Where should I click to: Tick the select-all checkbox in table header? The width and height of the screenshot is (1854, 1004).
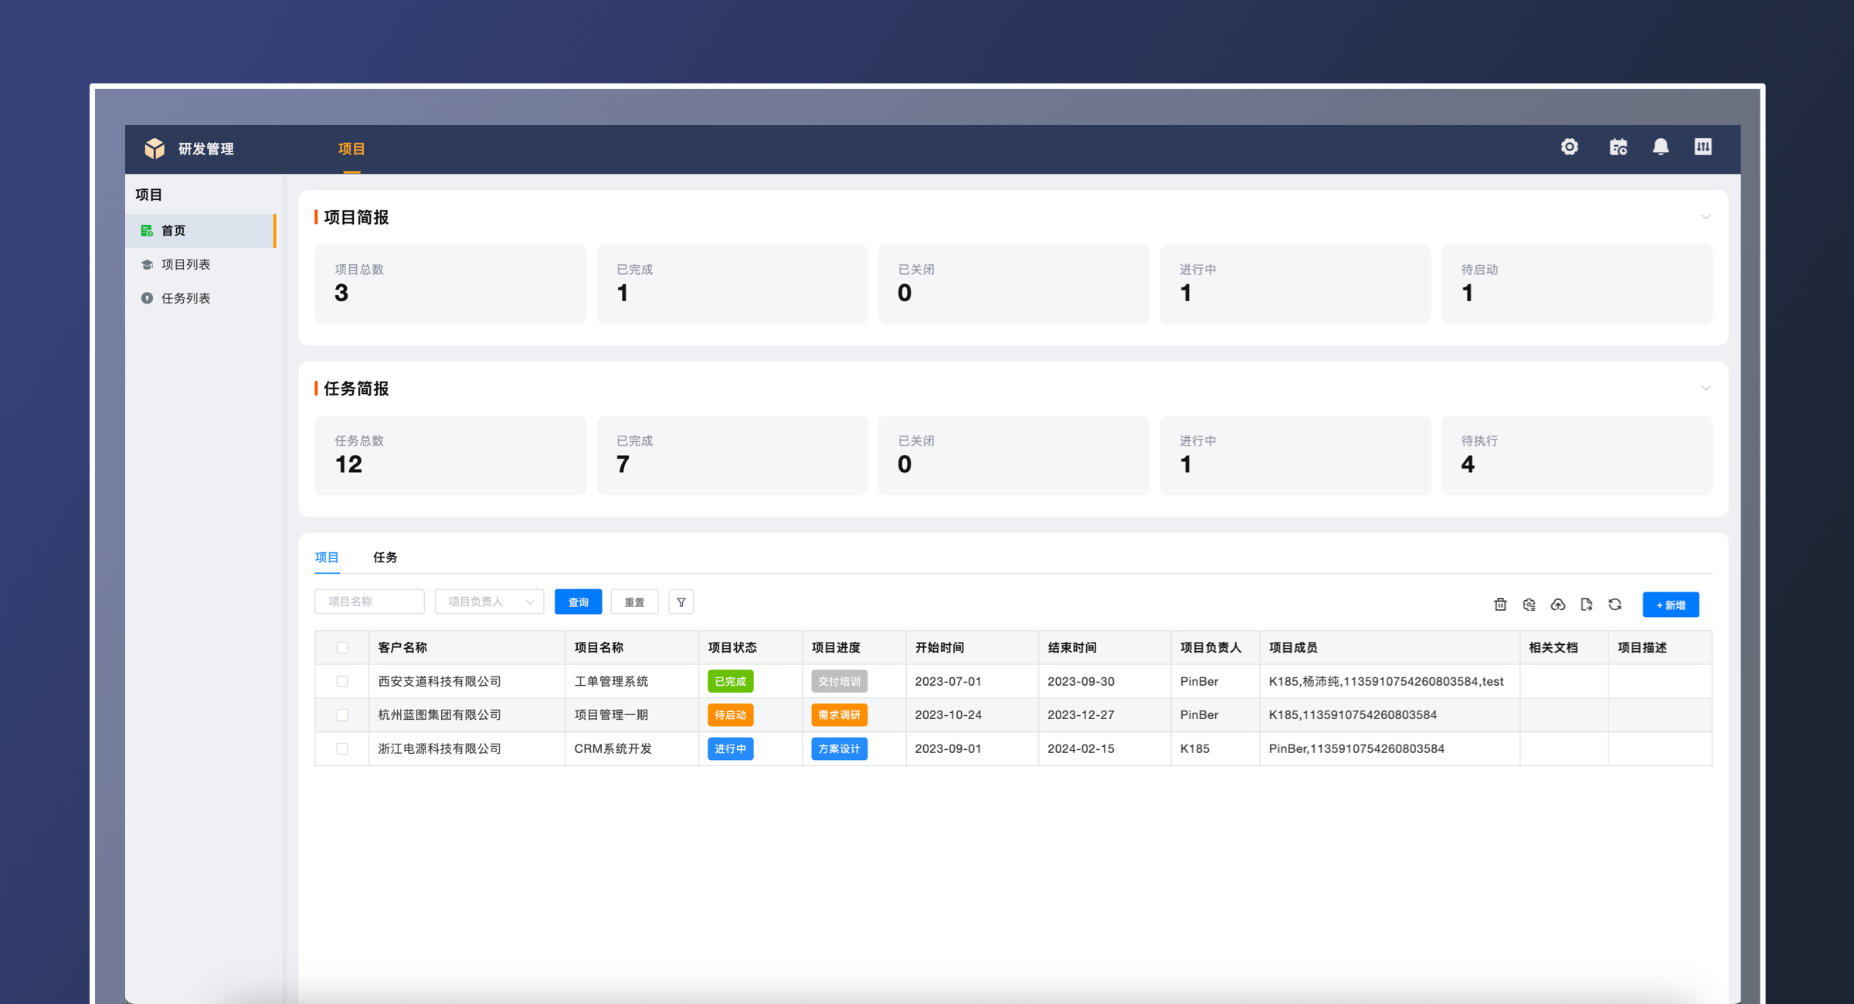342,647
